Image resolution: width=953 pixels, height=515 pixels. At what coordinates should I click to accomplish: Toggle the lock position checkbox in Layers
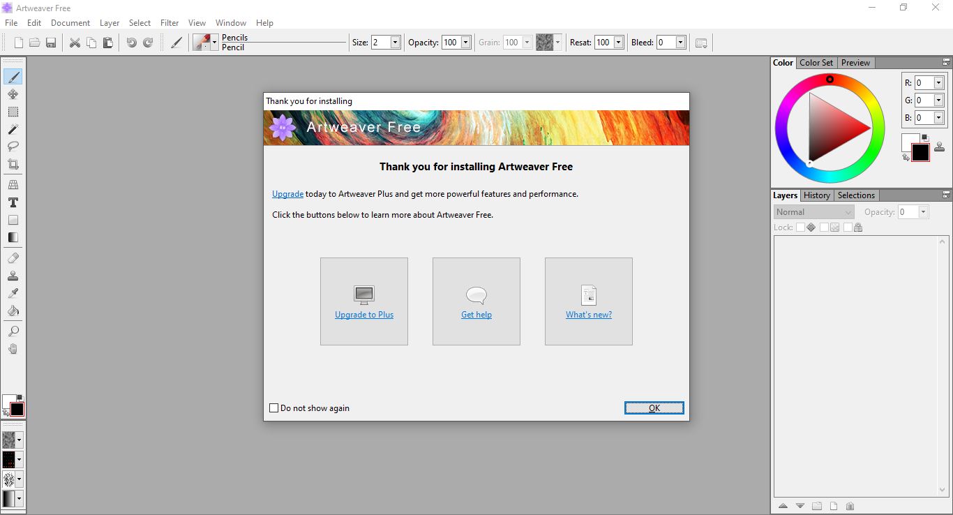[800, 227]
